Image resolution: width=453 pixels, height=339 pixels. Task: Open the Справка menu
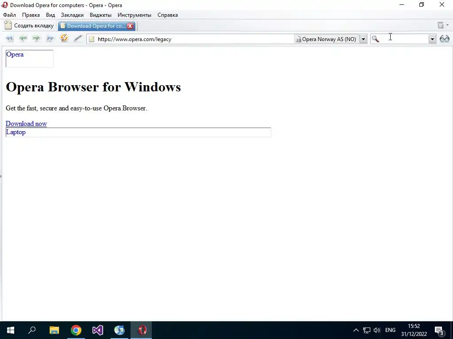(168, 15)
